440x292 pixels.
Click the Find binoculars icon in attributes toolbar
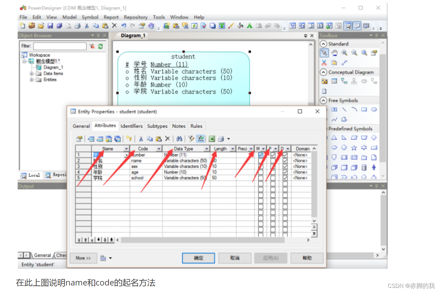179,139
